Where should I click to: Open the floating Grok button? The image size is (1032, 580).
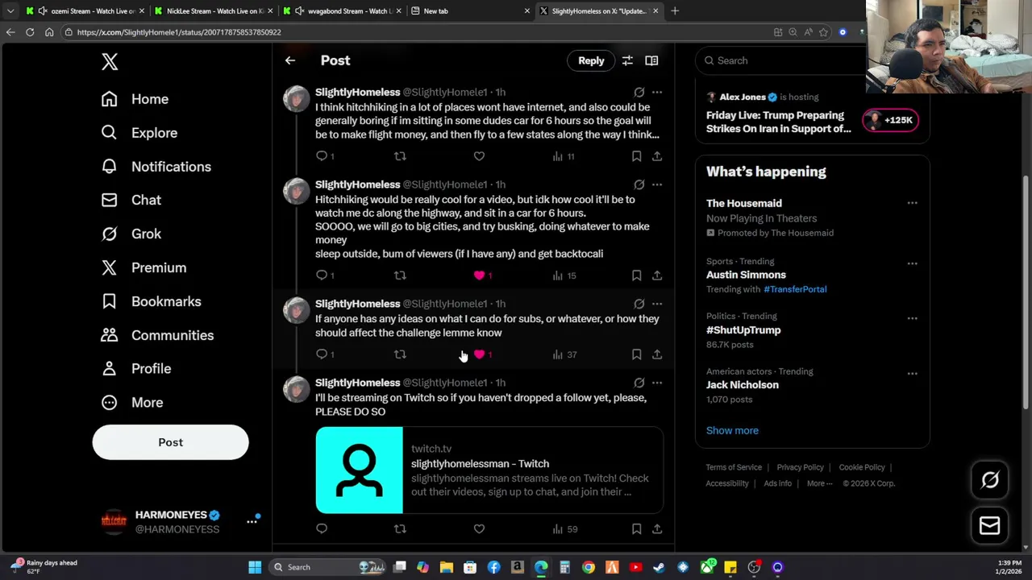(990, 480)
